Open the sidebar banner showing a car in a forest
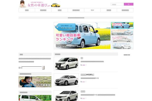152x101 pixels. click(x=35, y=98)
